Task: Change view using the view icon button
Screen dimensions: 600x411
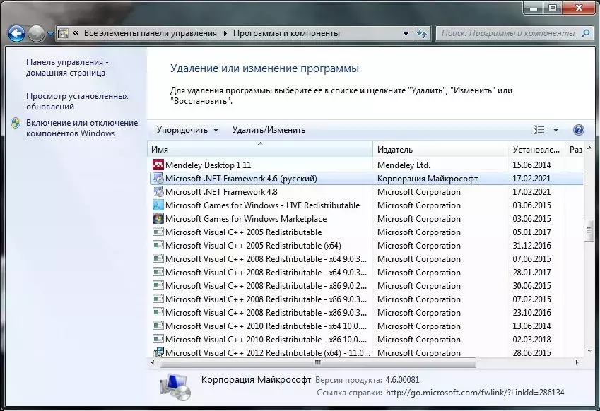Action: click(539, 130)
